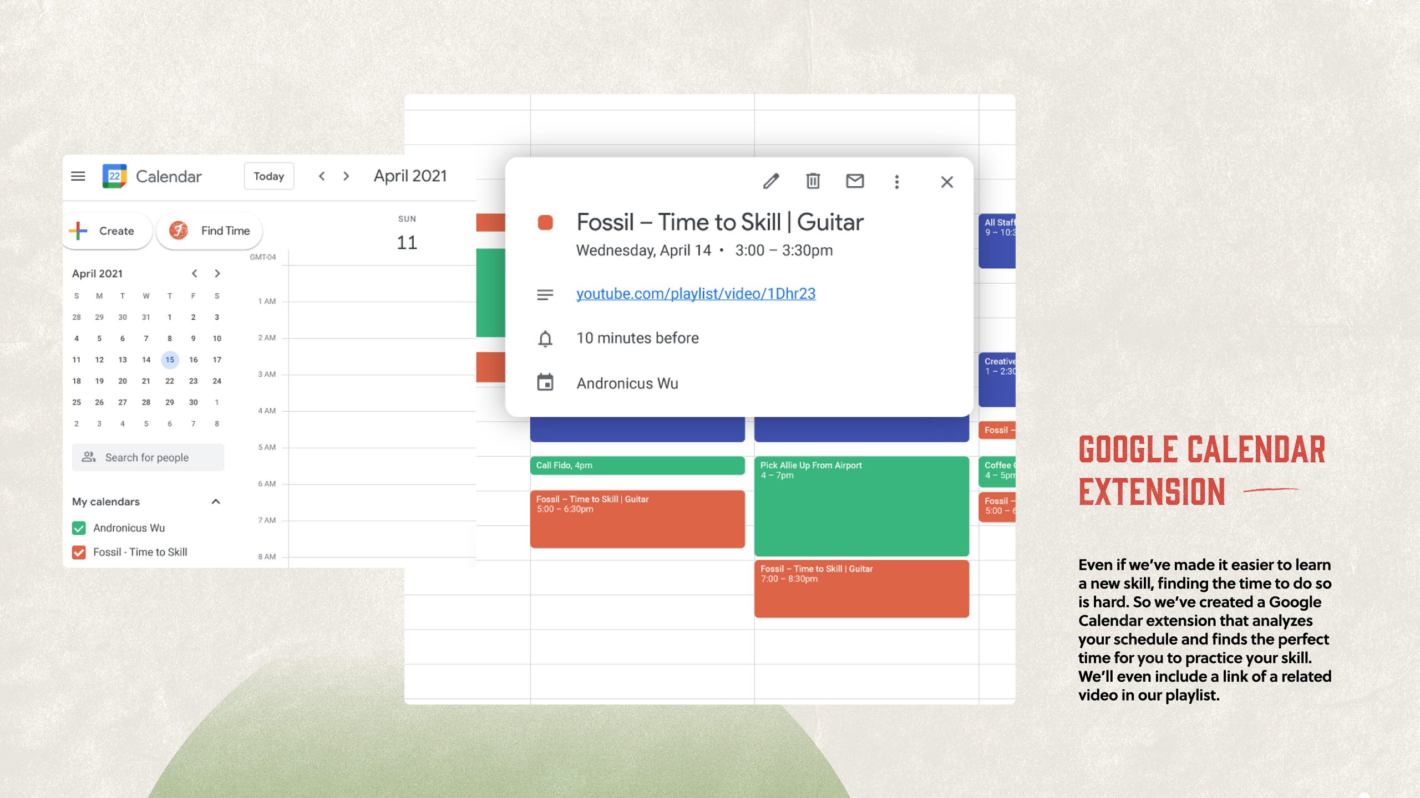The width and height of the screenshot is (1420, 798).
Task: Close the event details popup
Action: [x=947, y=182]
